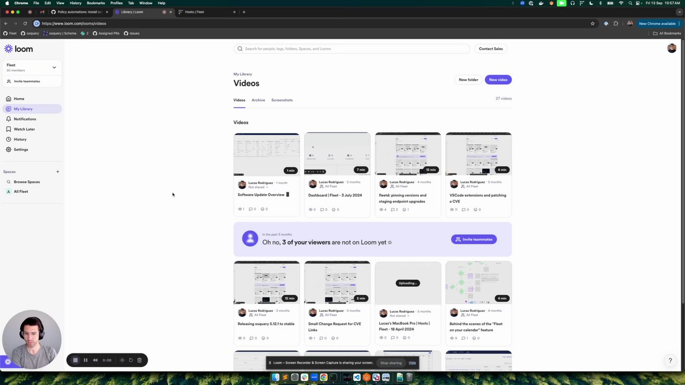
Task: Browse Spaces in the sidebar
Action: 31,182
